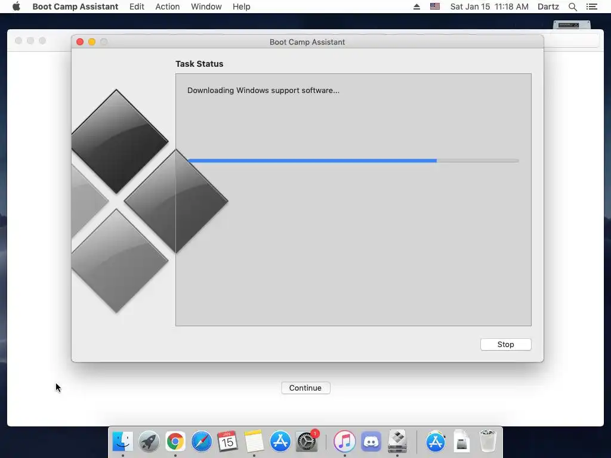Image resolution: width=611 pixels, height=458 pixels.
Task: Open Launchpad rocket icon in Dock
Action: click(x=149, y=442)
